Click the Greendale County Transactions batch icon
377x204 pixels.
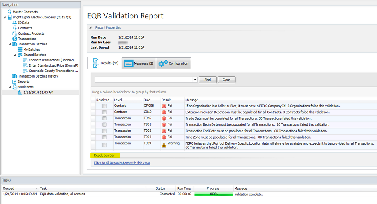[26, 71]
